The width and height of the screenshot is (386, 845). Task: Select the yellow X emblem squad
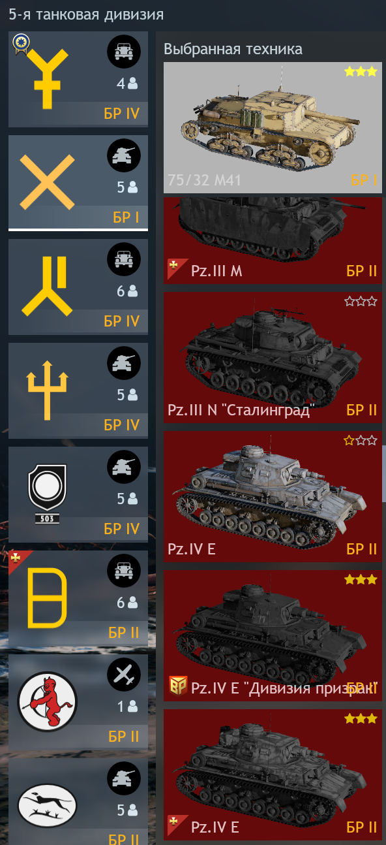(x=78, y=182)
